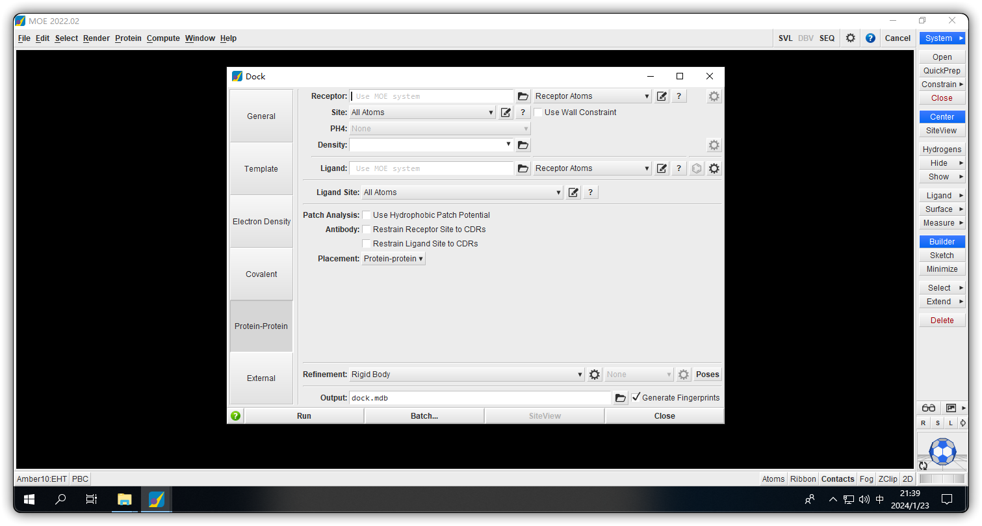The image size is (982, 526).
Task: Click the Receptor input field
Action: click(x=432, y=96)
